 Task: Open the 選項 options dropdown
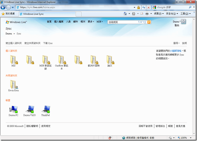click(x=176, y=43)
